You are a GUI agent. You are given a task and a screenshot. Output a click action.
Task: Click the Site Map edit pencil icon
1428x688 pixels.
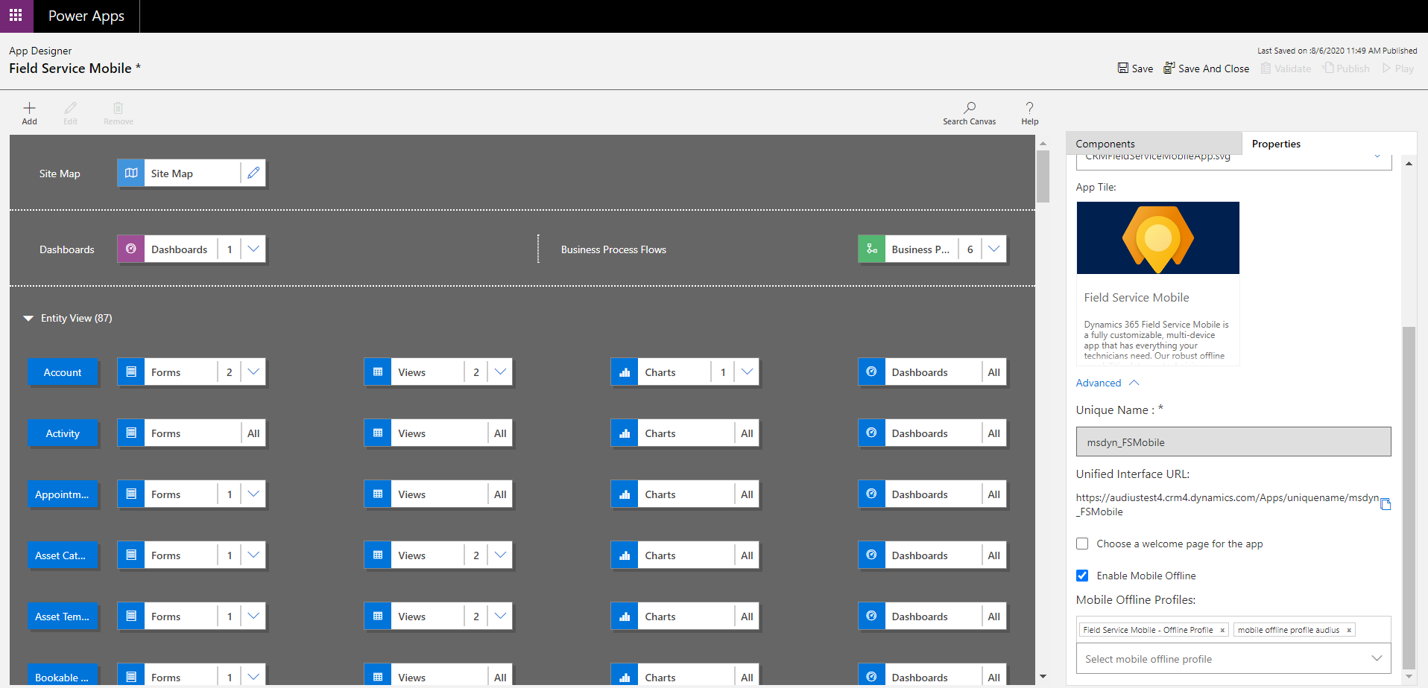coord(253,172)
